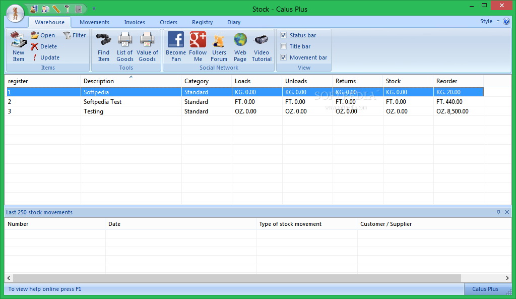Image resolution: width=516 pixels, height=299 pixels.
Task: Switch to the Movements tab
Action: pyautogui.click(x=94, y=22)
